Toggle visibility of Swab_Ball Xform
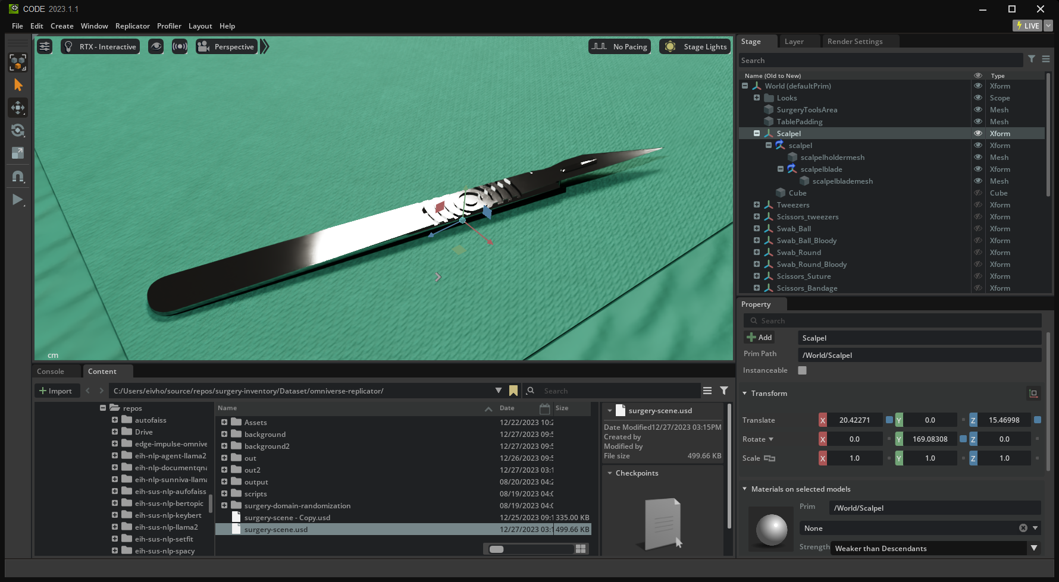The width and height of the screenshot is (1059, 582). [977, 228]
